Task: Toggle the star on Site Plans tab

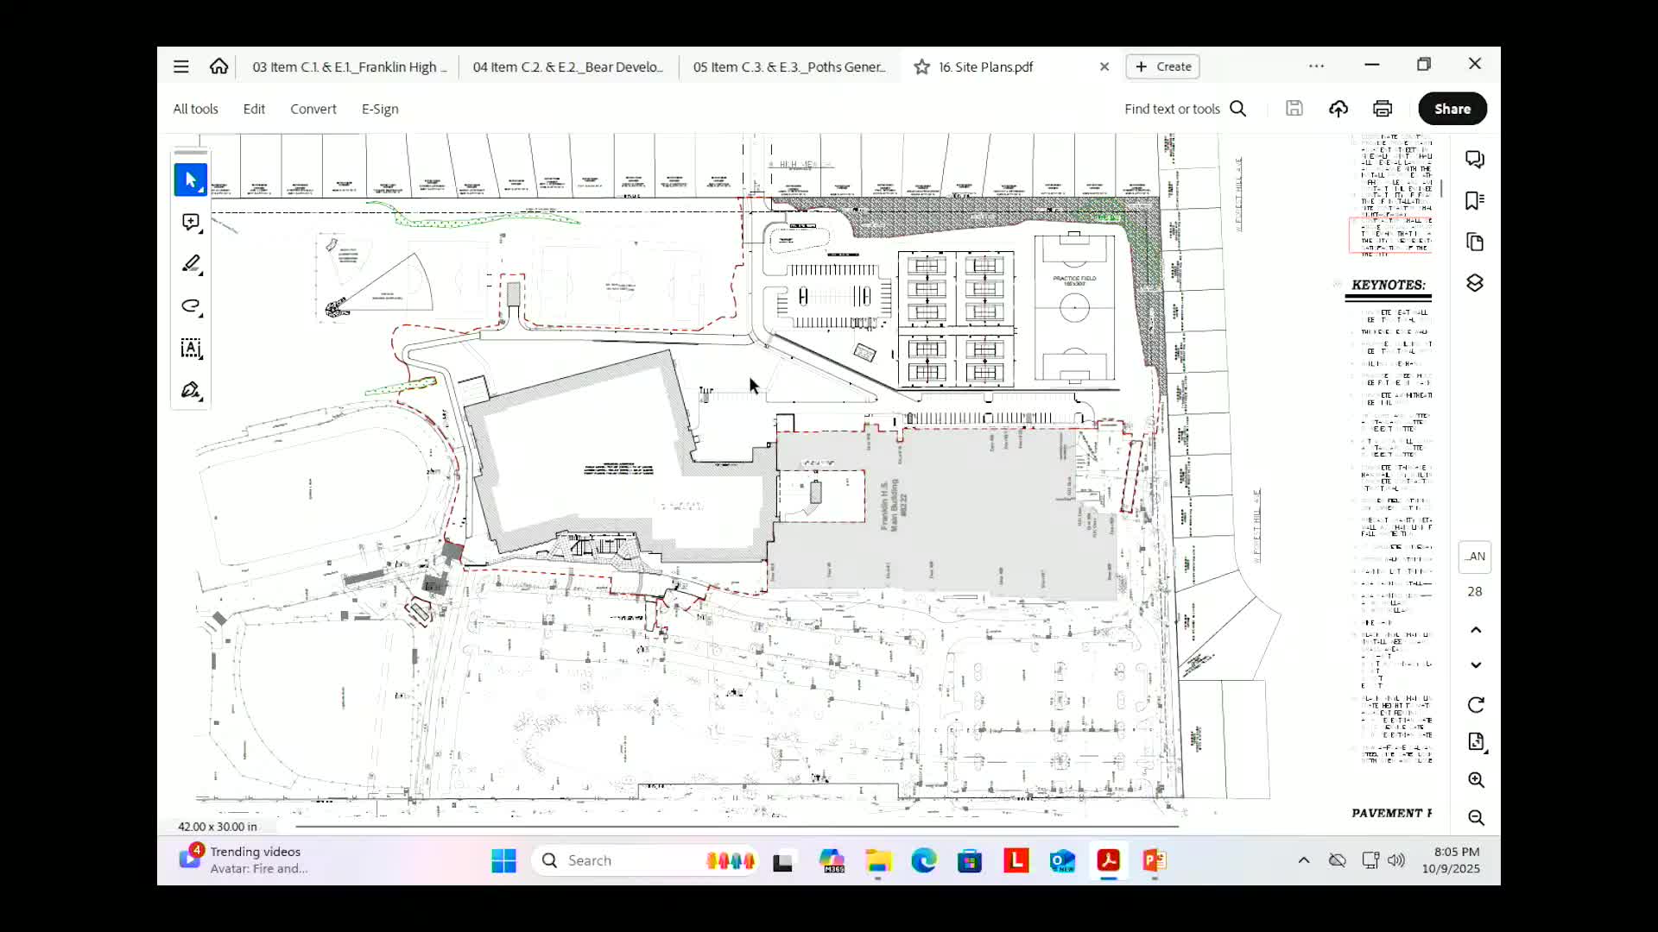Action: [x=921, y=66]
